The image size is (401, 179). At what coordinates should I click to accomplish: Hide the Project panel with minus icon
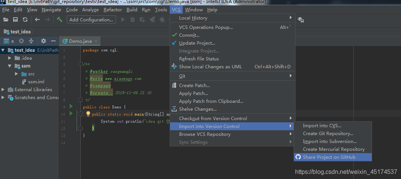(53, 41)
